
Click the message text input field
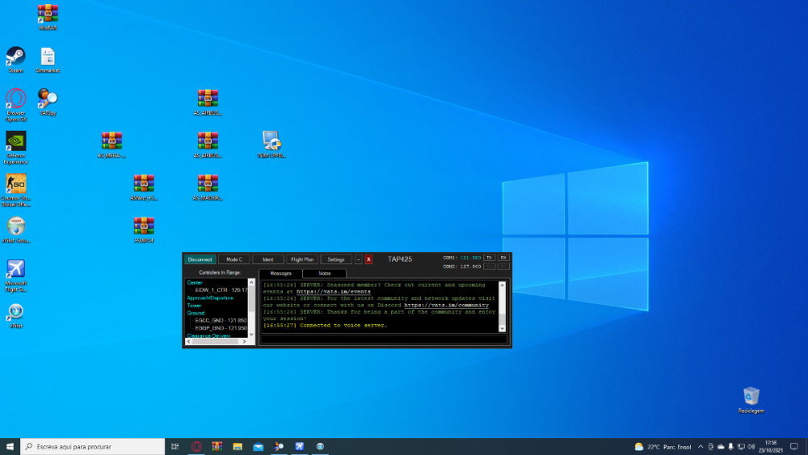coord(384,339)
